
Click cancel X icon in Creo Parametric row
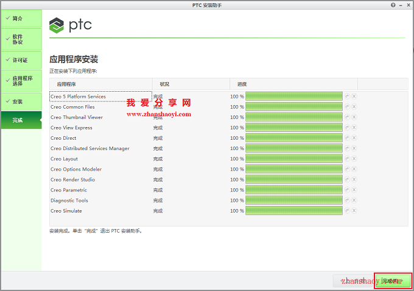[354, 190]
